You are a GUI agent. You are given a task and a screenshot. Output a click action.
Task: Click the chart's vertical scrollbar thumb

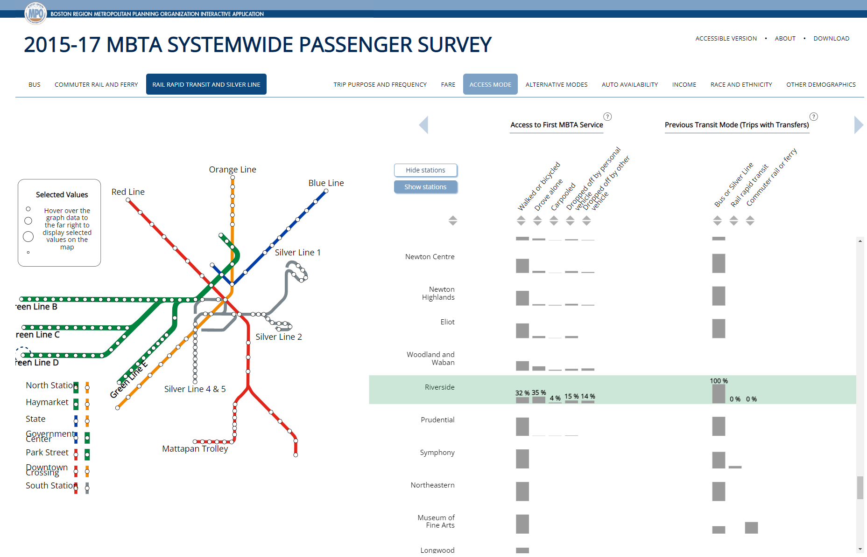pyautogui.click(x=860, y=488)
